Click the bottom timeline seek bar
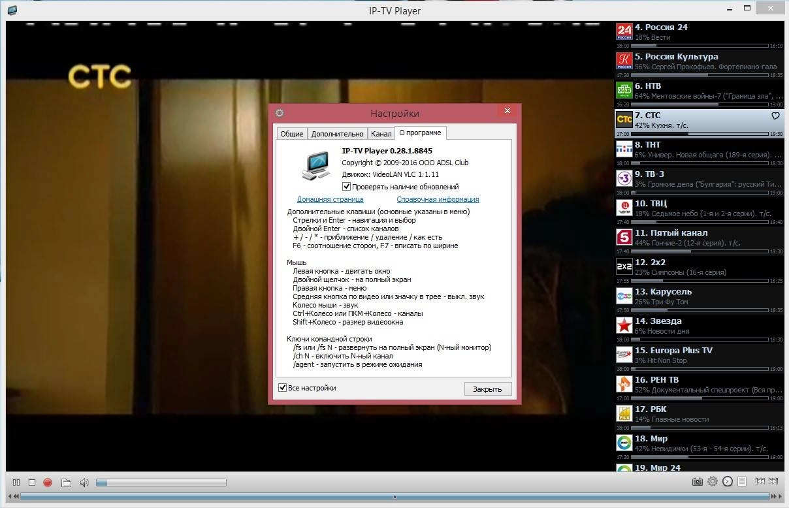789x508 pixels. tap(394, 497)
